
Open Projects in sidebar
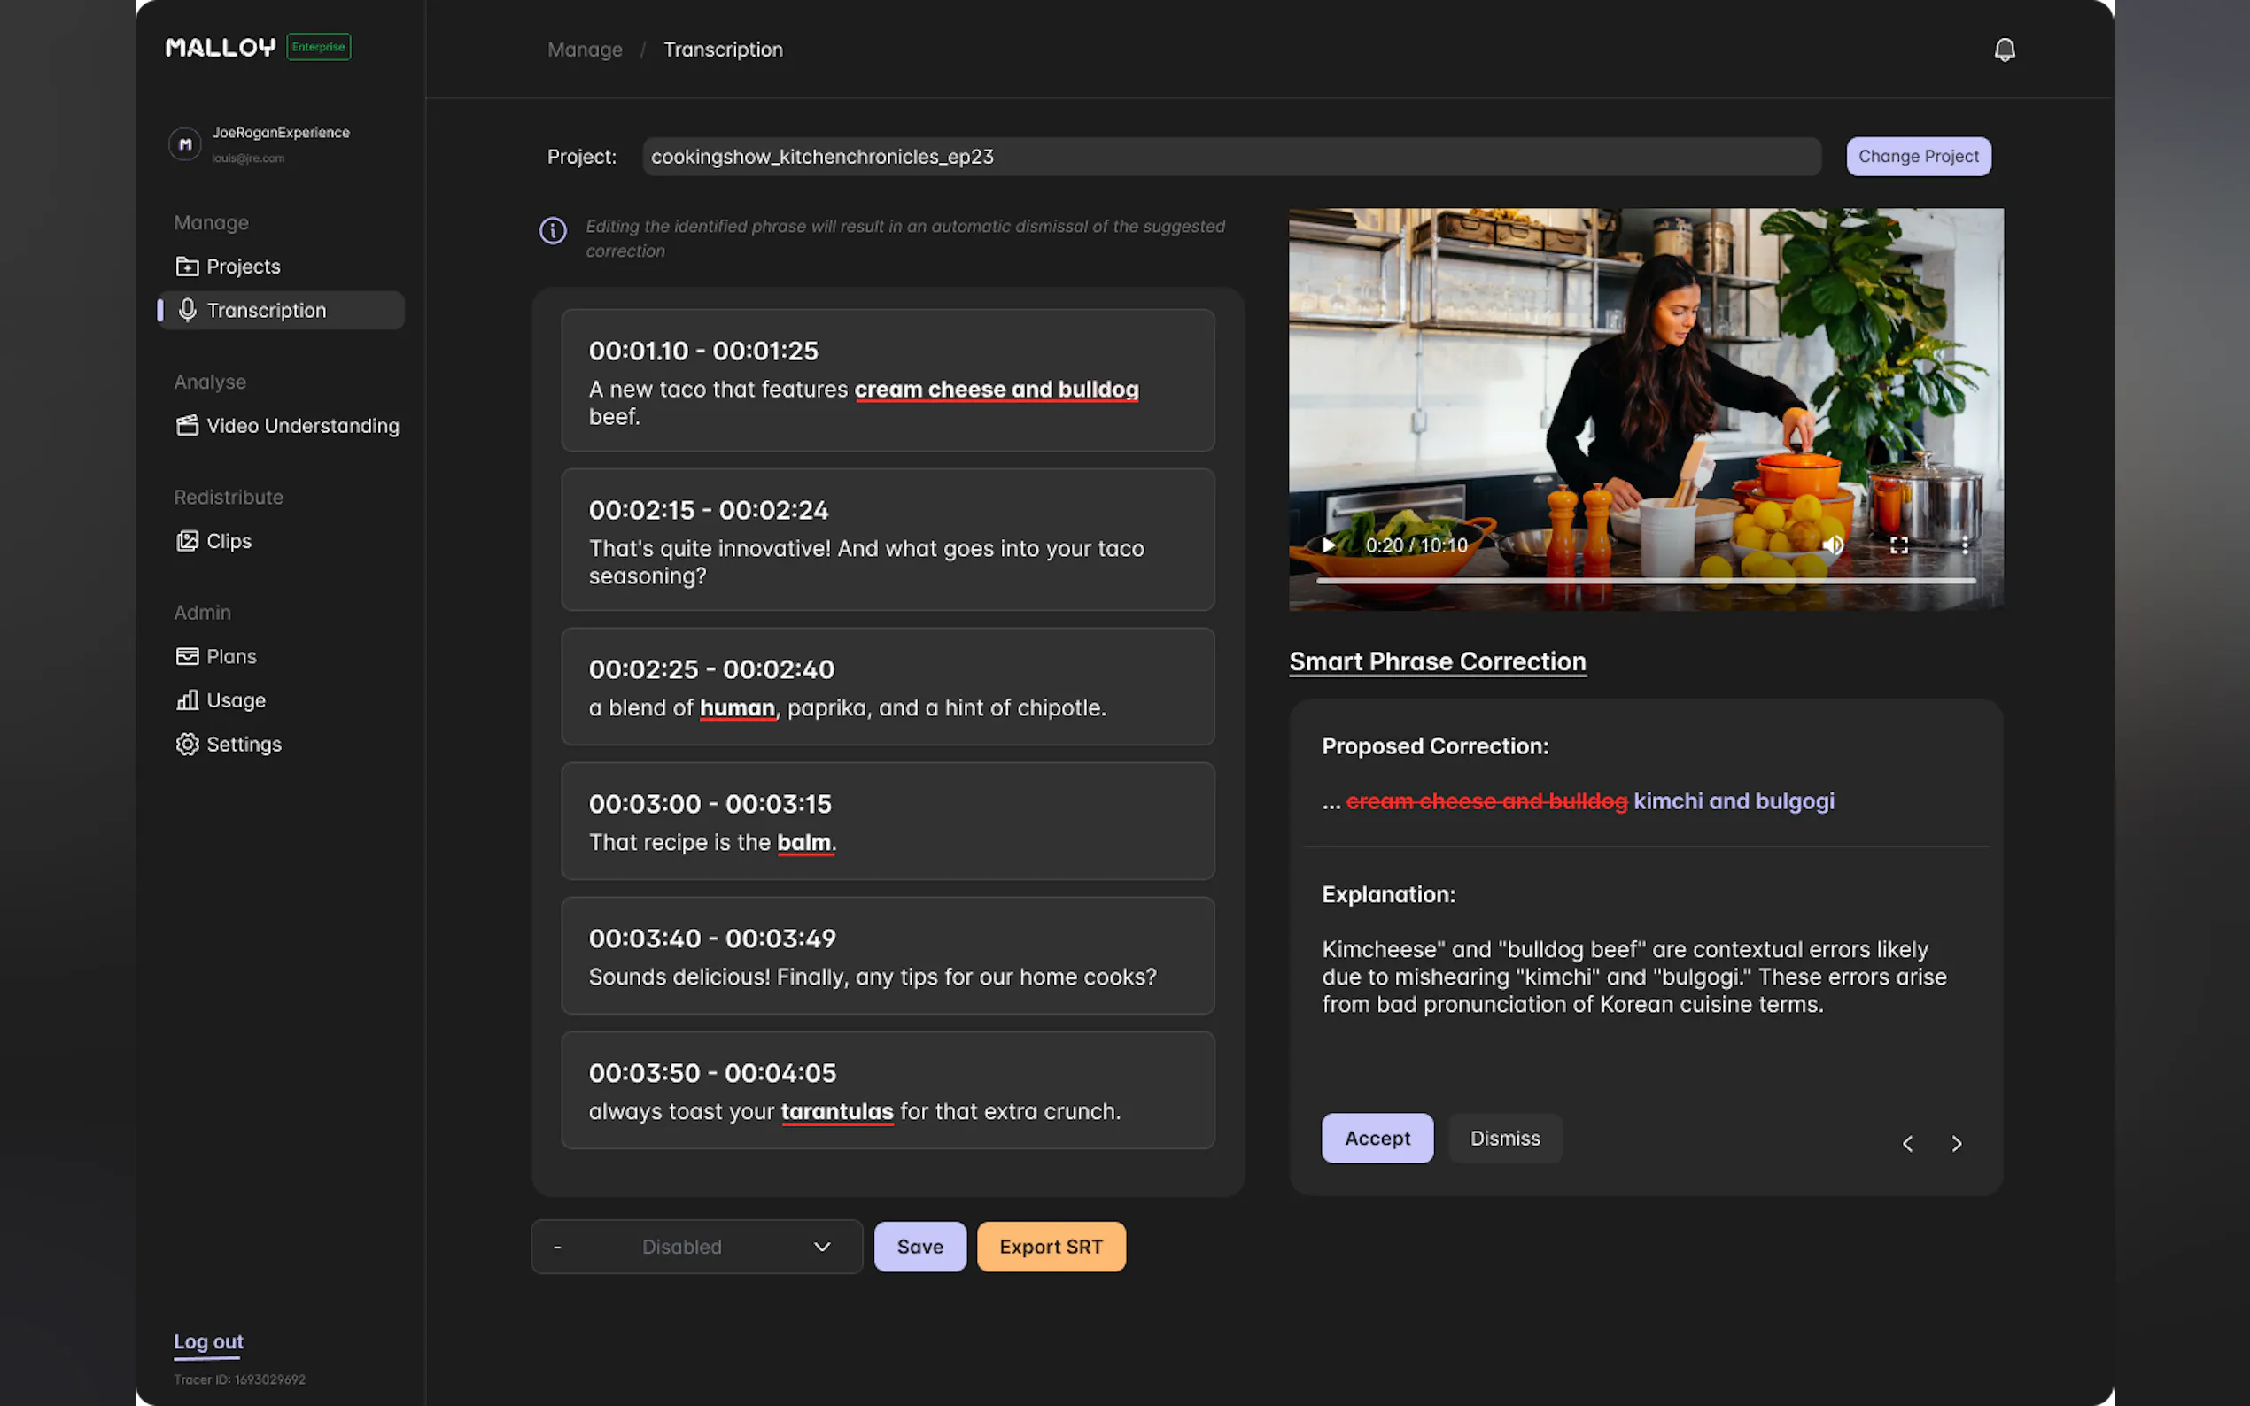[x=242, y=267]
